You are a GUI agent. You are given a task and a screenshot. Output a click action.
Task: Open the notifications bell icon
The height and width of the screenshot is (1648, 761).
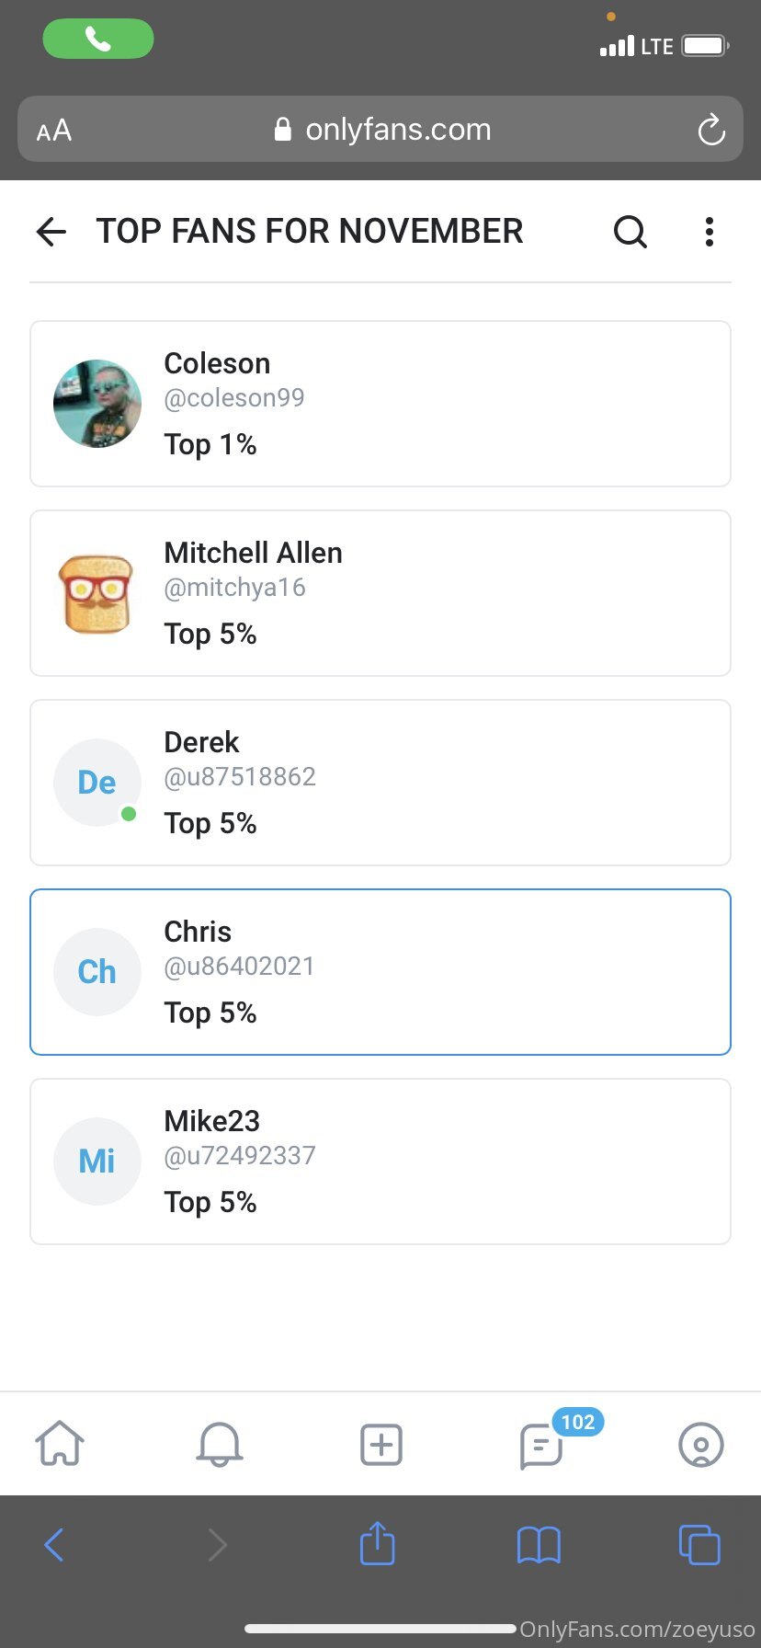220,1444
